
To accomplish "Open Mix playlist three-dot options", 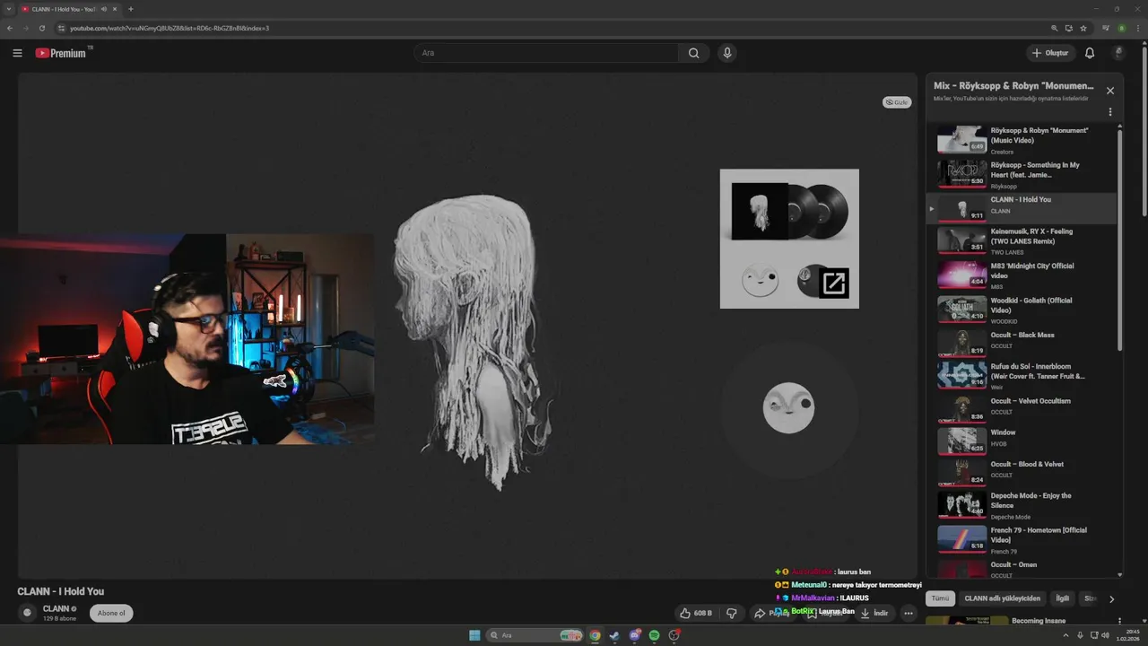I will click(x=1110, y=112).
